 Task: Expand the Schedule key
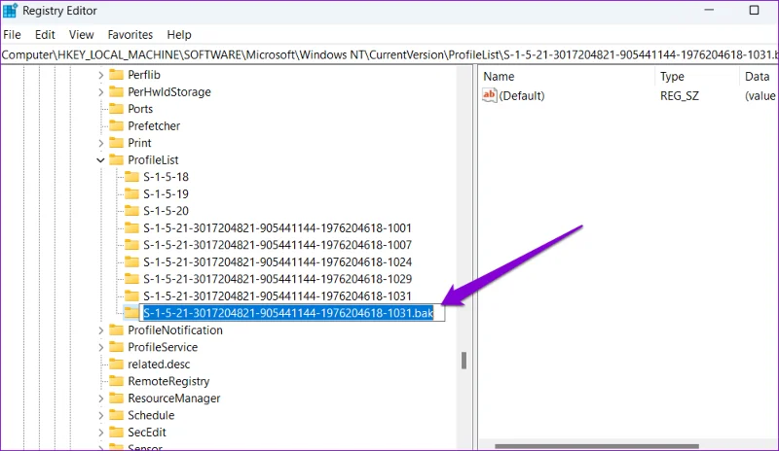coord(101,415)
